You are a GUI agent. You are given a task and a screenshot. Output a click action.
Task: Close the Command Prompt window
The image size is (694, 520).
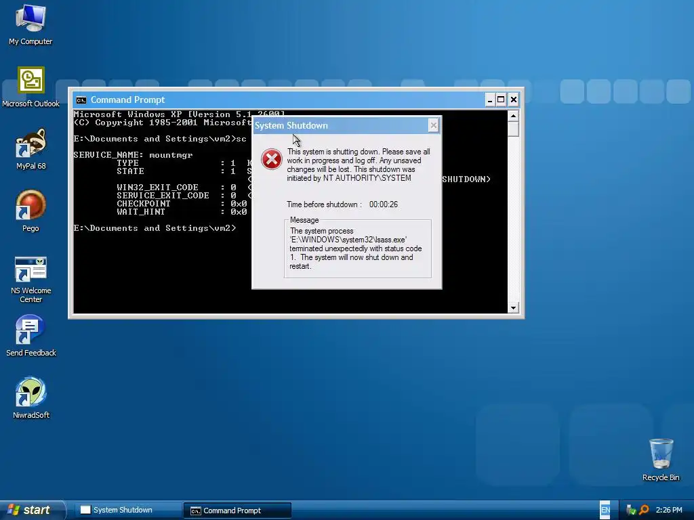tap(514, 100)
